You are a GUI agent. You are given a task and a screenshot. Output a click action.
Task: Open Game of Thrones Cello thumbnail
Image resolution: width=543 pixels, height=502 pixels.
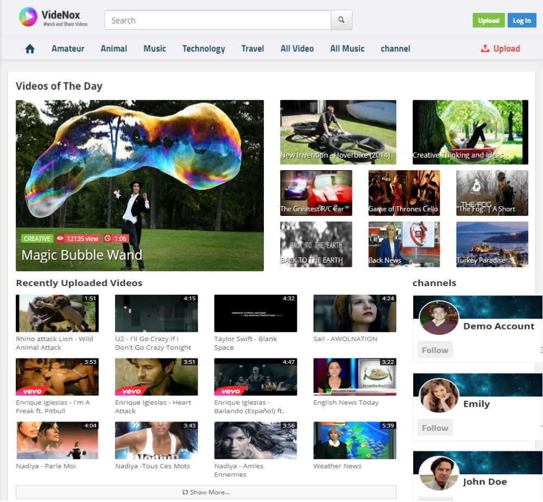pos(404,193)
